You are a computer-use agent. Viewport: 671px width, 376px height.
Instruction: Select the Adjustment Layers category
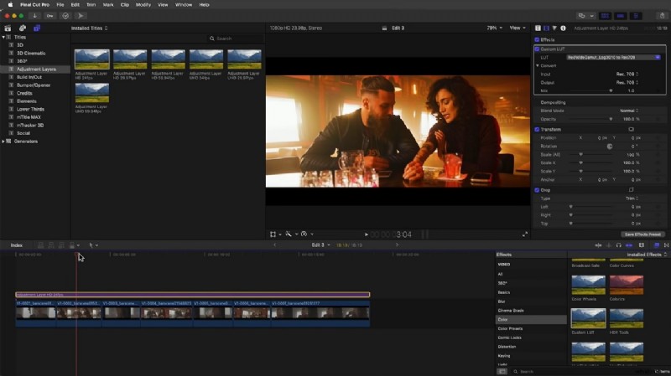click(x=35, y=70)
